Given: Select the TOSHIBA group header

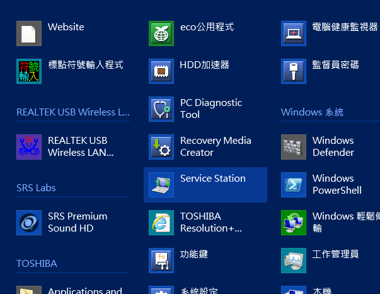Looking at the screenshot, I should point(37,264).
